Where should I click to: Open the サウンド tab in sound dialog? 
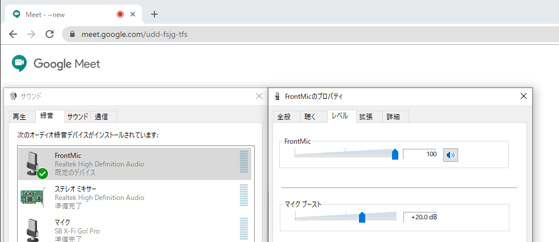77,116
